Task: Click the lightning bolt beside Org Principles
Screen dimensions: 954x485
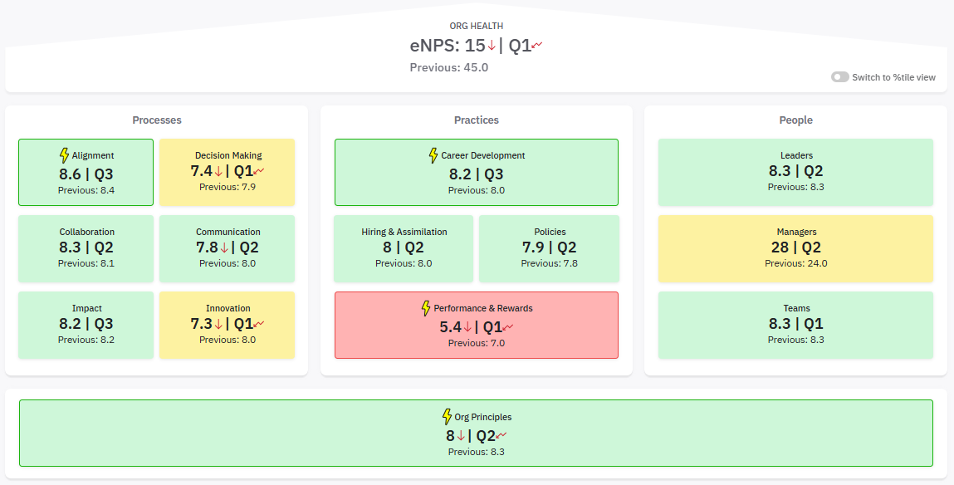Action: tap(447, 417)
